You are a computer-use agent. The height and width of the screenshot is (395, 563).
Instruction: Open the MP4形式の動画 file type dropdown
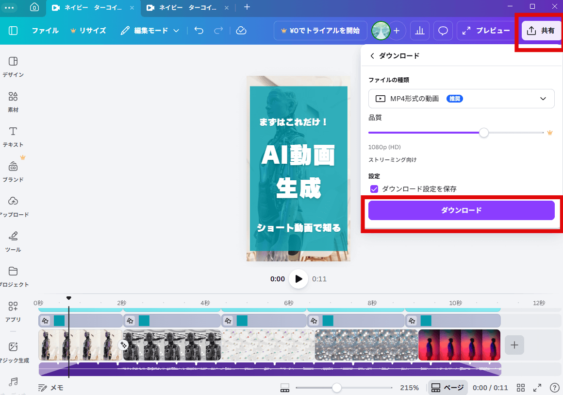[461, 99]
